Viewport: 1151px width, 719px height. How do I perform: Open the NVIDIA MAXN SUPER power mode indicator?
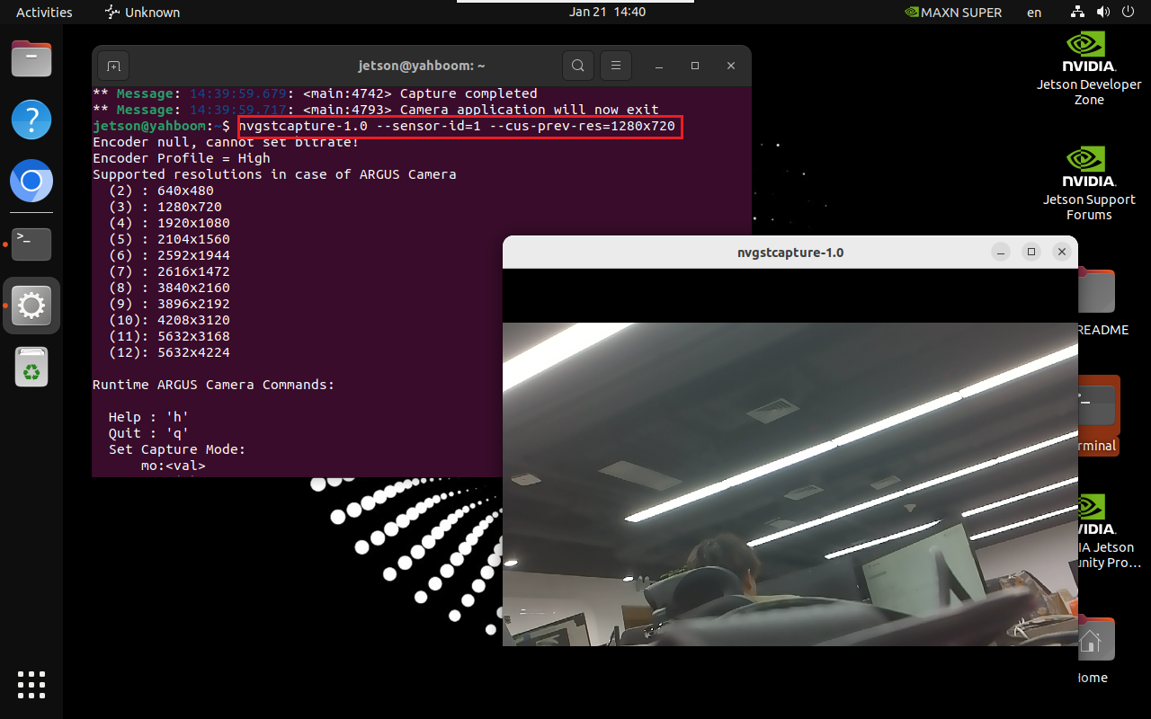[x=952, y=13]
